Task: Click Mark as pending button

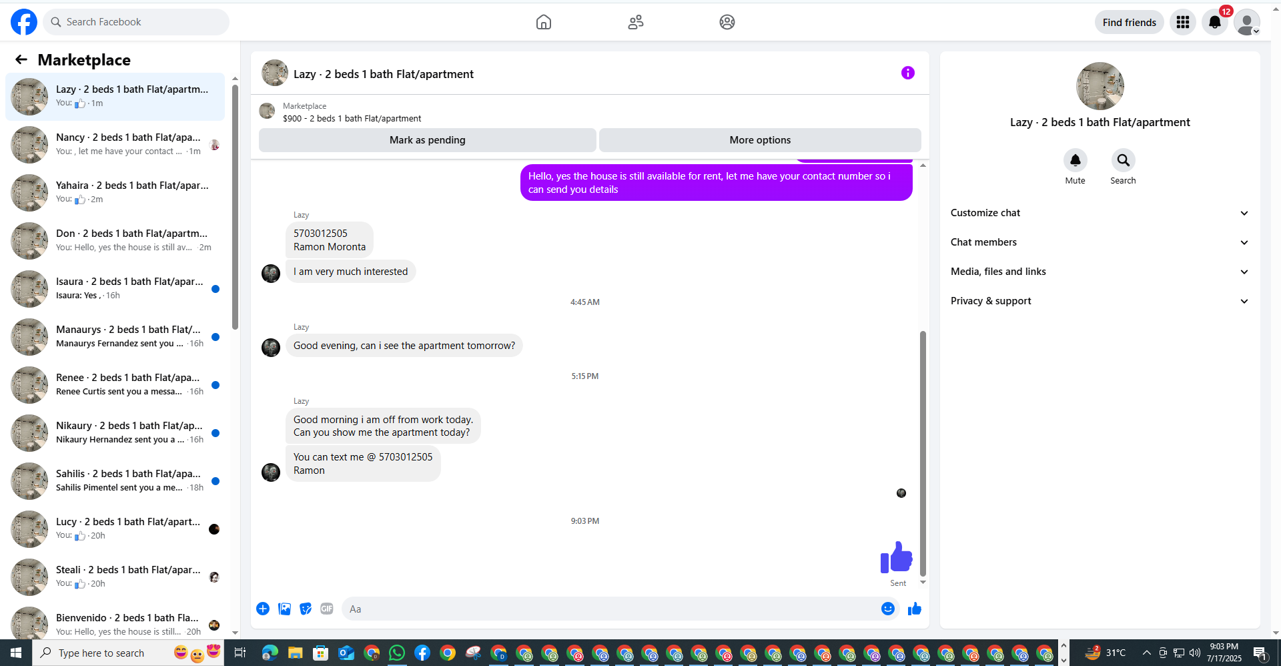Action: [x=428, y=140]
